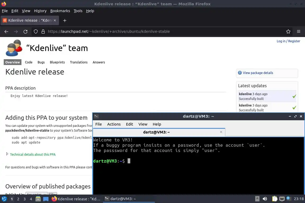This screenshot has width=305, height=203.
Task: Bookmark this page with the star
Action: tap(288, 31)
